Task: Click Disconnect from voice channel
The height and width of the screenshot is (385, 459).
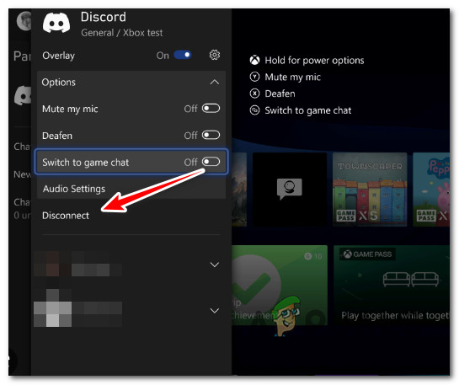Action: [66, 216]
